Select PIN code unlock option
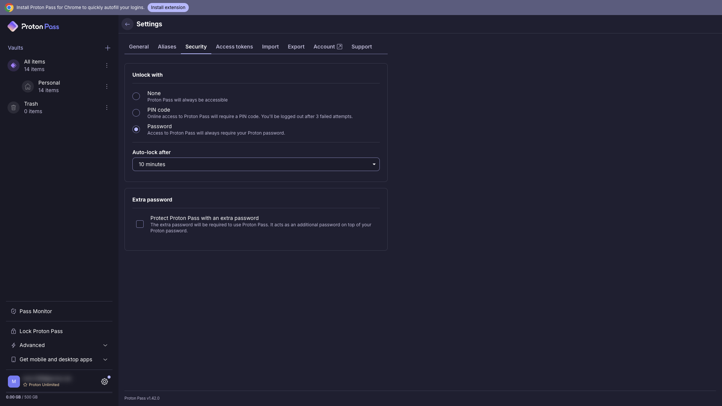 tap(136, 113)
